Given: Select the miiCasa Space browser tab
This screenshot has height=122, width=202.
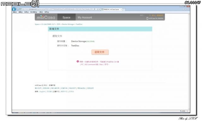Looking at the screenshot, I should [x=111, y=9].
